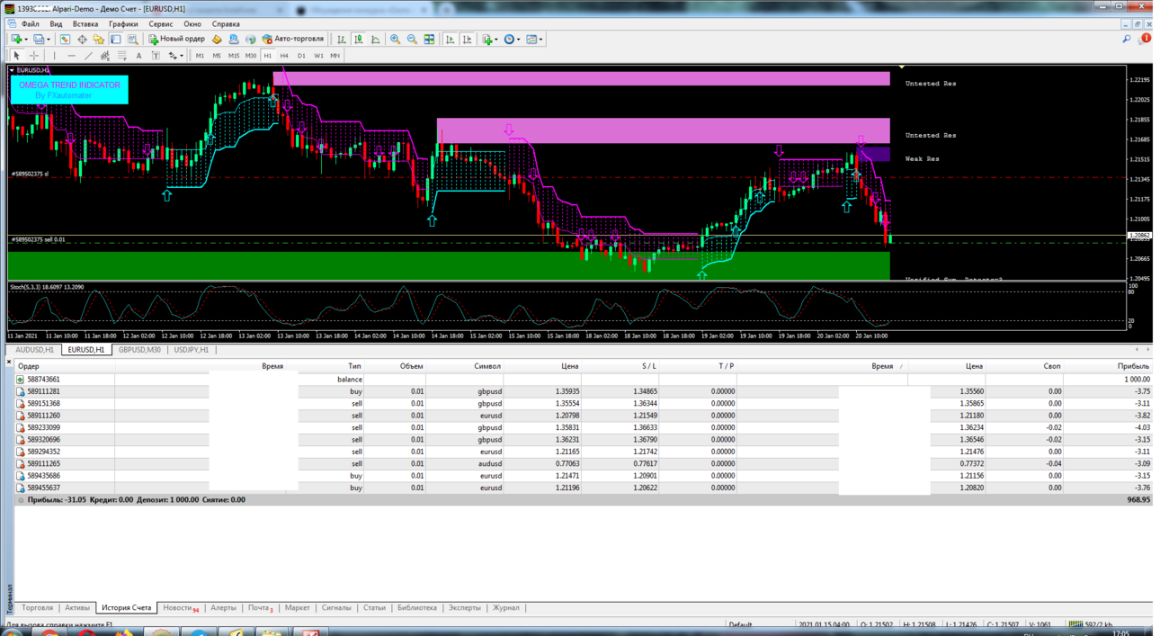Image resolution: width=1160 pixels, height=636 pixels.
Task: Close the terminal panel with x
Action: pyautogui.click(x=9, y=362)
